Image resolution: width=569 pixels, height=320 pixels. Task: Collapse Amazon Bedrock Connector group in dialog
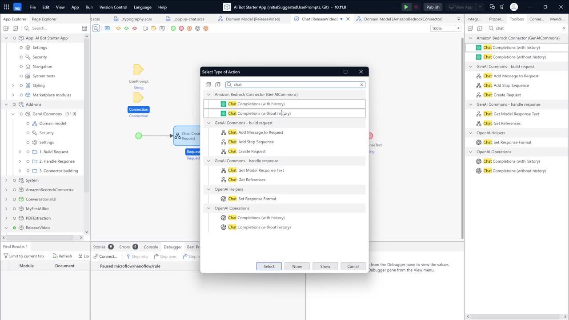click(208, 94)
